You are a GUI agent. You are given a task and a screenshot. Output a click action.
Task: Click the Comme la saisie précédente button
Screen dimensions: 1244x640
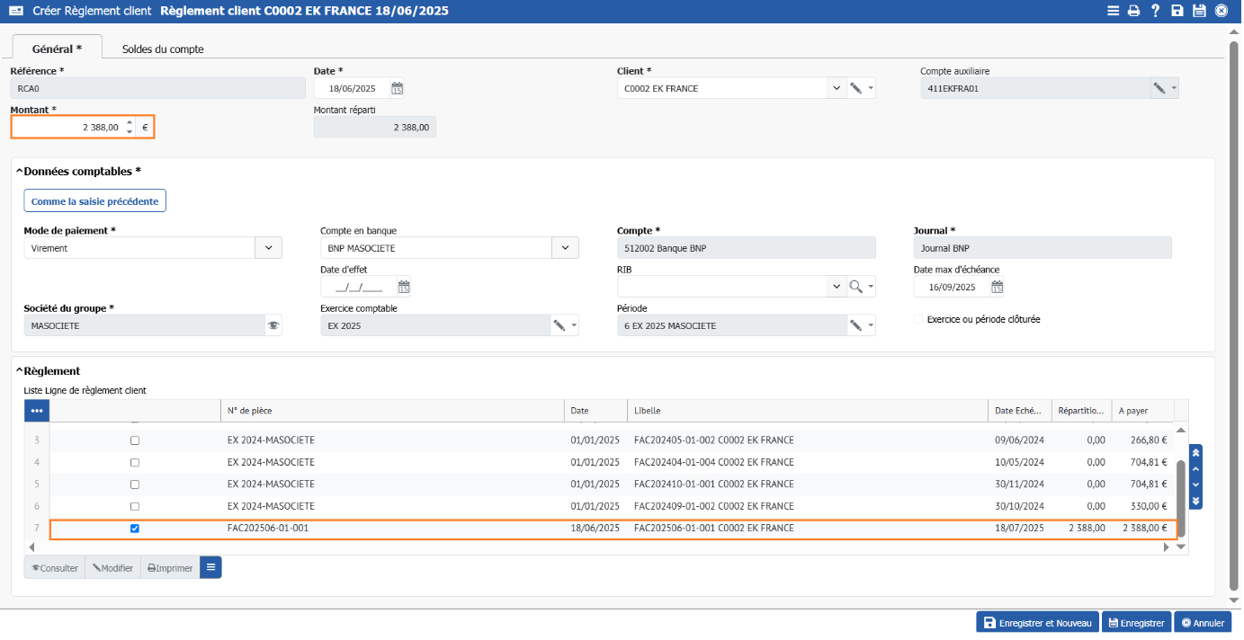coord(94,201)
